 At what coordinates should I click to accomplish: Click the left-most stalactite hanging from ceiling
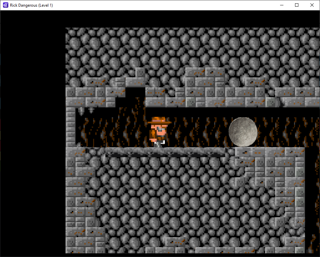[x=81, y=111]
